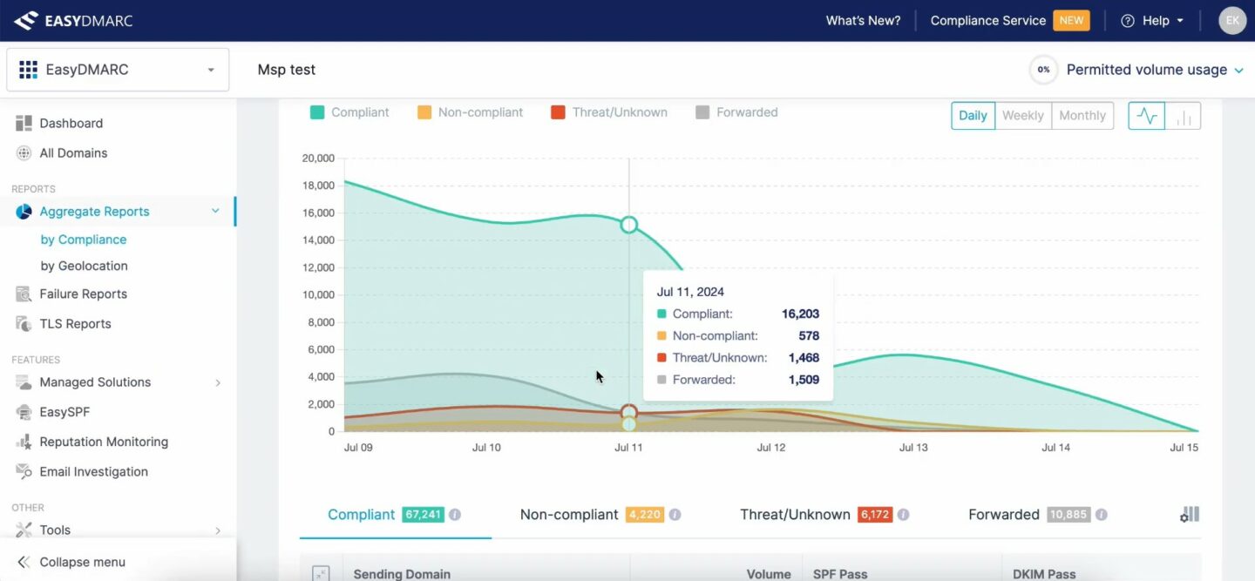
Task: Toggle Compliant series in chart legend
Action: 349,112
